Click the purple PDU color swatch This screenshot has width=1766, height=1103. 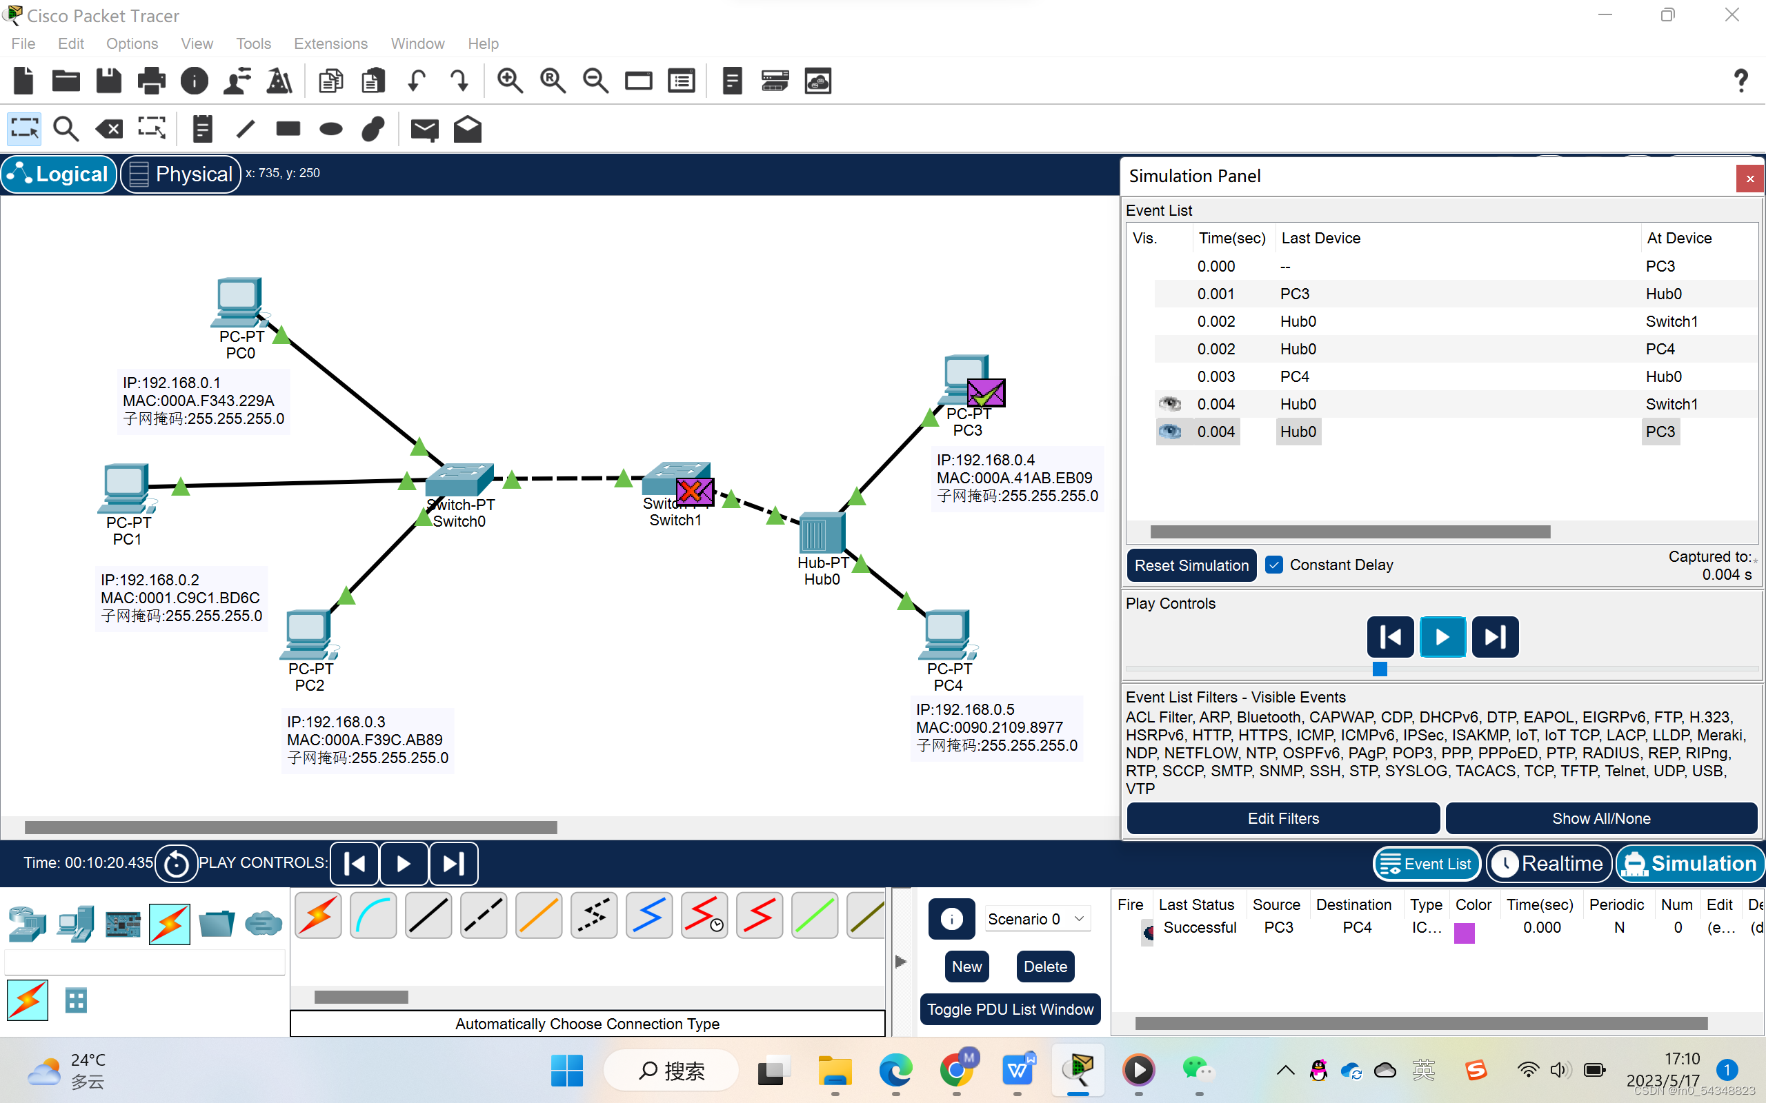click(x=1464, y=933)
